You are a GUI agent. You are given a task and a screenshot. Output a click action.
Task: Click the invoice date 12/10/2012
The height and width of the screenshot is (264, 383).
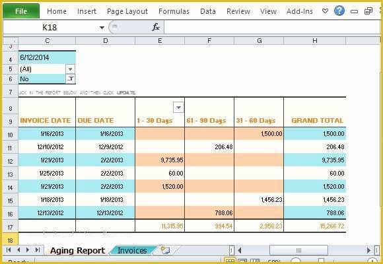pyautogui.click(x=47, y=147)
